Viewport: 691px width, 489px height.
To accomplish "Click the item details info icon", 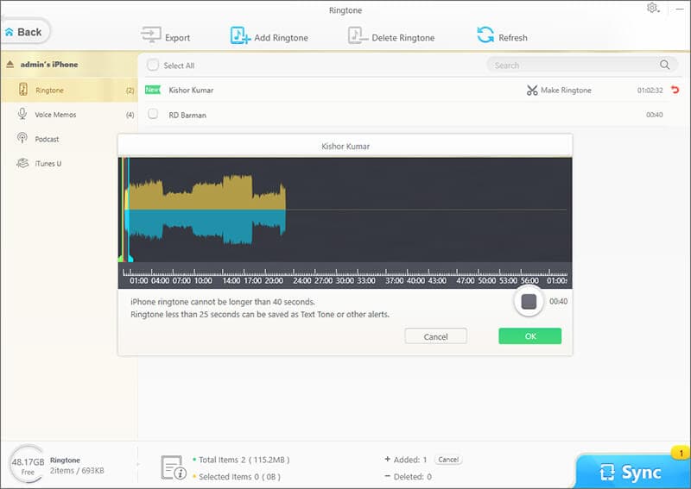I will pyautogui.click(x=174, y=467).
